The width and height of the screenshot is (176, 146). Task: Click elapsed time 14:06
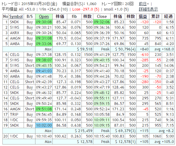[169, 66]
